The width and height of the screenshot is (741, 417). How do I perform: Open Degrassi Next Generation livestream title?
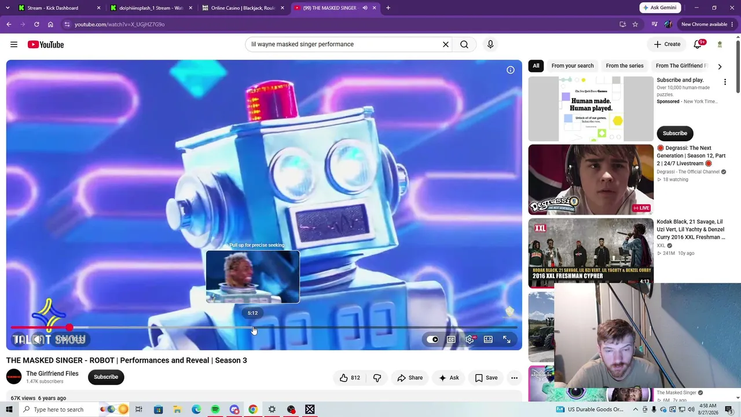tap(691, 156)
